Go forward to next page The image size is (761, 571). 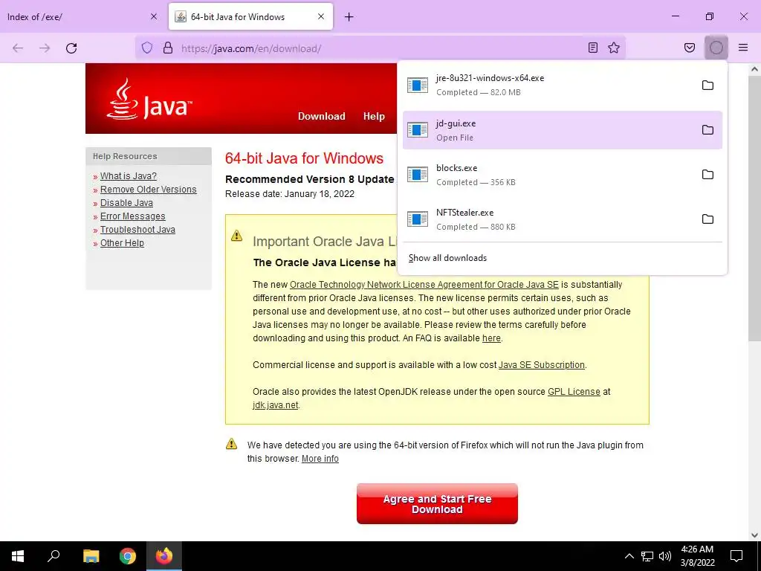click(x=45, y=48)
